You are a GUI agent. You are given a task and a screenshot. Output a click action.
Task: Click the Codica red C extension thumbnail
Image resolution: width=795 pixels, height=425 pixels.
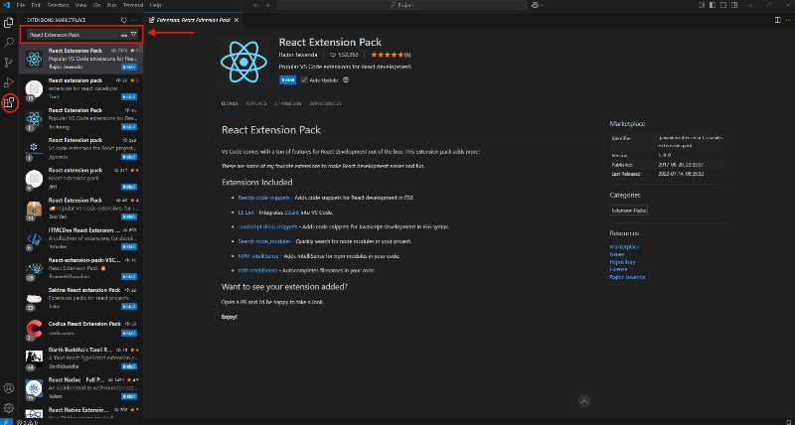[34, 330]
